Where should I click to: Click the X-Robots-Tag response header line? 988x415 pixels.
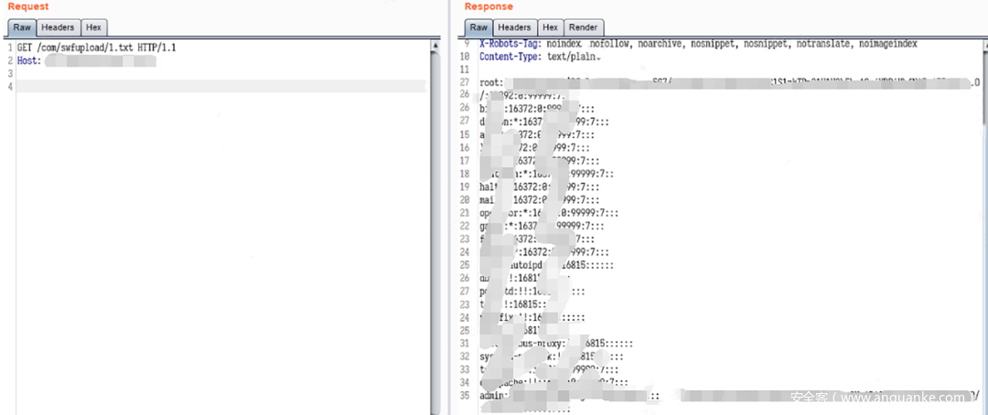point(695,44)
